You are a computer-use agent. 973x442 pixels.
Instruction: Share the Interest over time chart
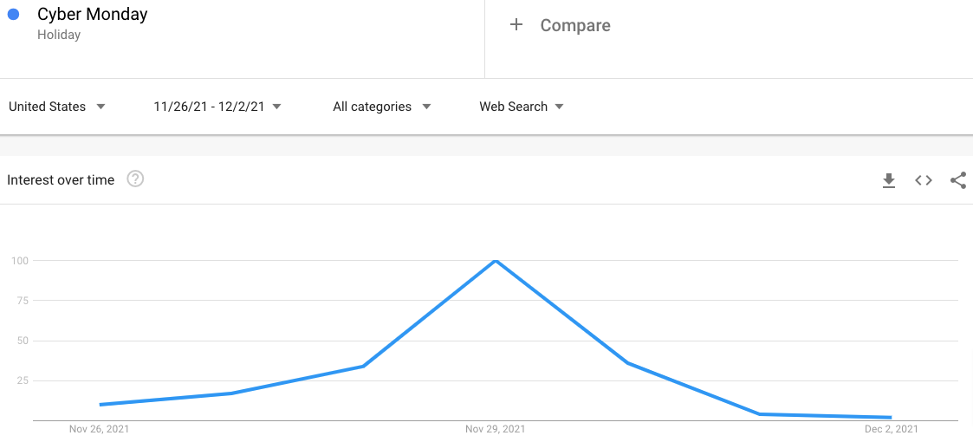coord(958,180)
